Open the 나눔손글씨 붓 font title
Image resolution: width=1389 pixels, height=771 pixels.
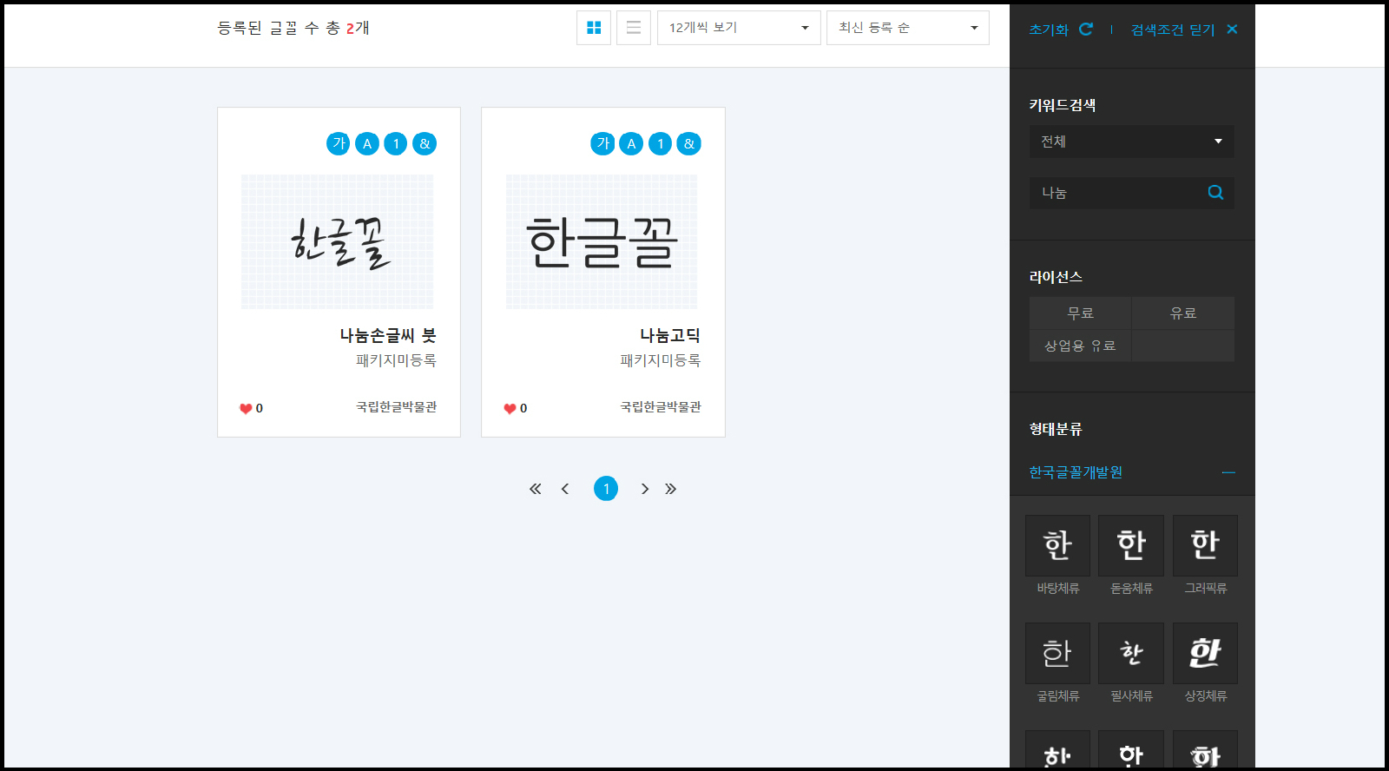388,335
